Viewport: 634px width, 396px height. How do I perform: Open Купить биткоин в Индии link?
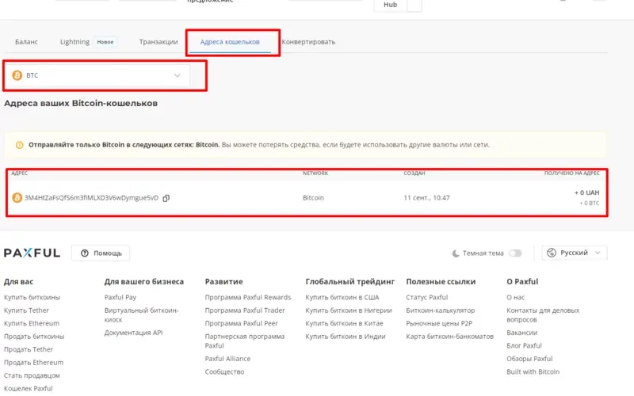point(346,336)
